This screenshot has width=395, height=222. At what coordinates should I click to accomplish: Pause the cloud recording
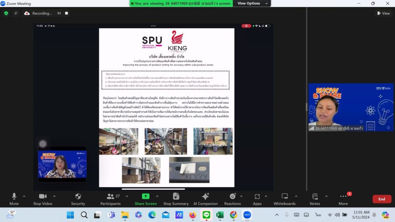click(x=59, y=13)
